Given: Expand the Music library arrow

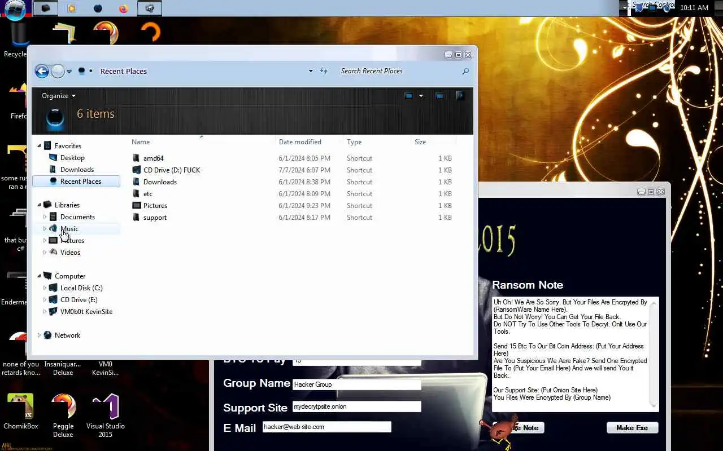Looking at the screenshot, I should (x=45, y=229).
